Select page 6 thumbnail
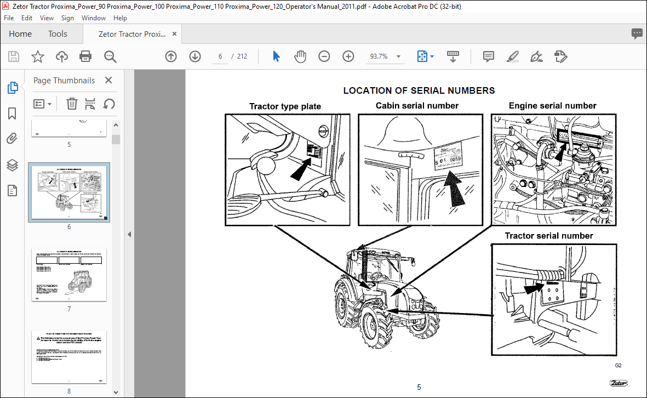The height and width of the screenshot is (398, 647). pos(69,192)
